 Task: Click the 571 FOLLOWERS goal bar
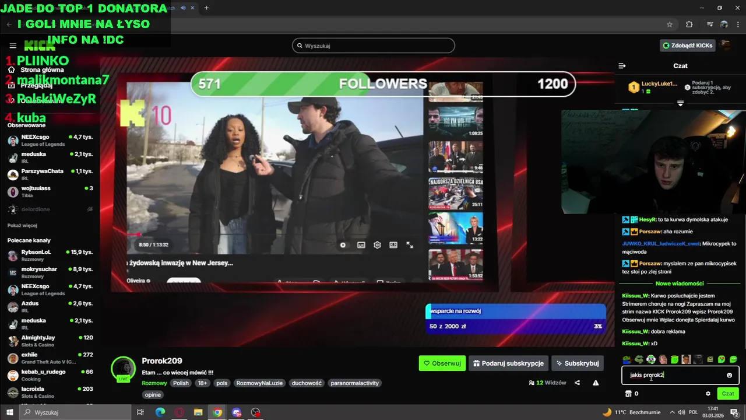pyautogui.click(x=383, y=84)
